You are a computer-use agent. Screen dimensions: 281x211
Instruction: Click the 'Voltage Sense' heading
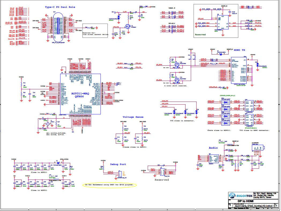click(133, 117)
